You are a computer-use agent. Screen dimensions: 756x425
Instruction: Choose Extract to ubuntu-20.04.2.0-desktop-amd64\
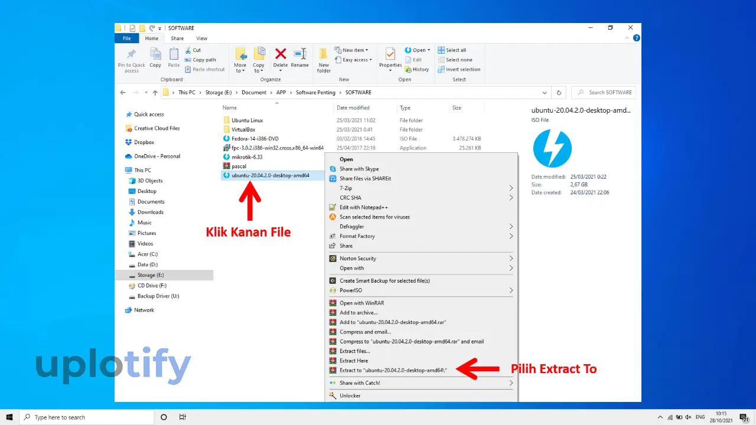point(422,370)
